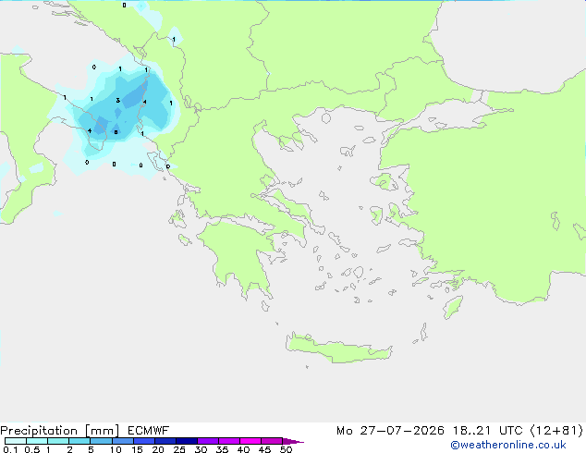Click the island of Crete on map
This screenshot has height=453, width=586.
[338, 349]
